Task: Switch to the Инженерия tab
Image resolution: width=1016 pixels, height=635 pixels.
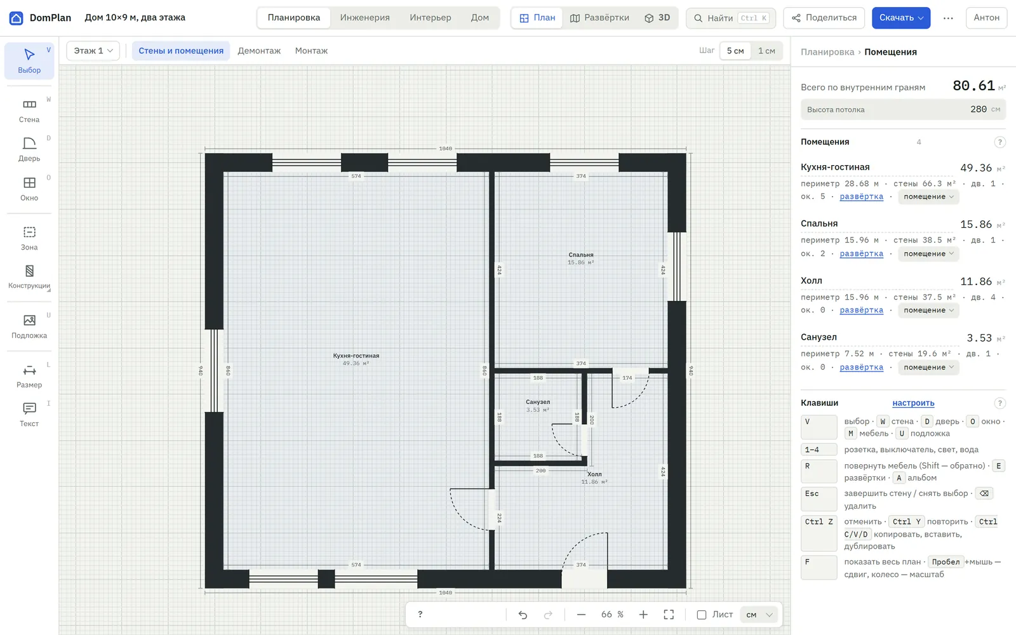Action: [x=364, y=18]
